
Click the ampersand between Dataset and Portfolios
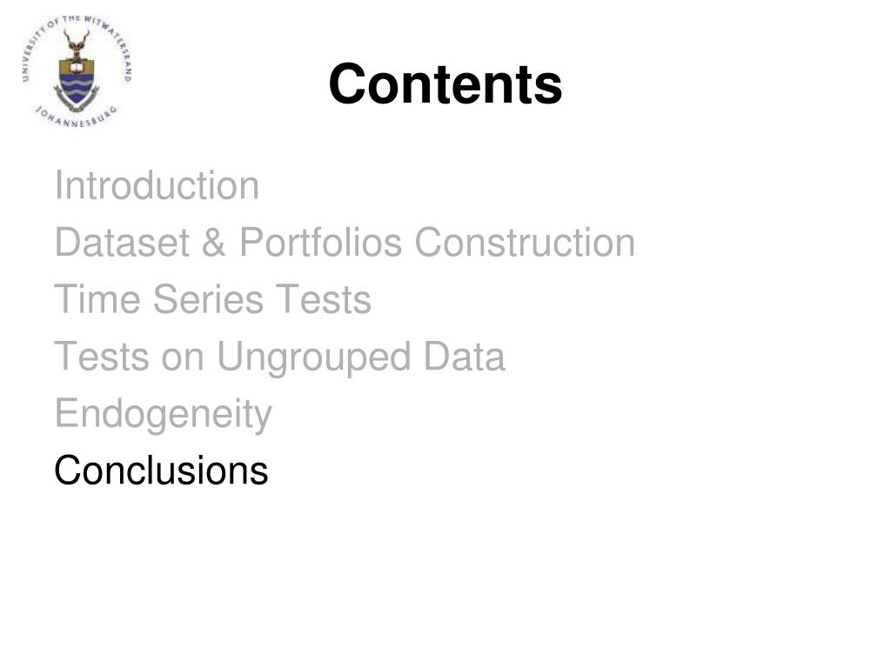[214, 243]
